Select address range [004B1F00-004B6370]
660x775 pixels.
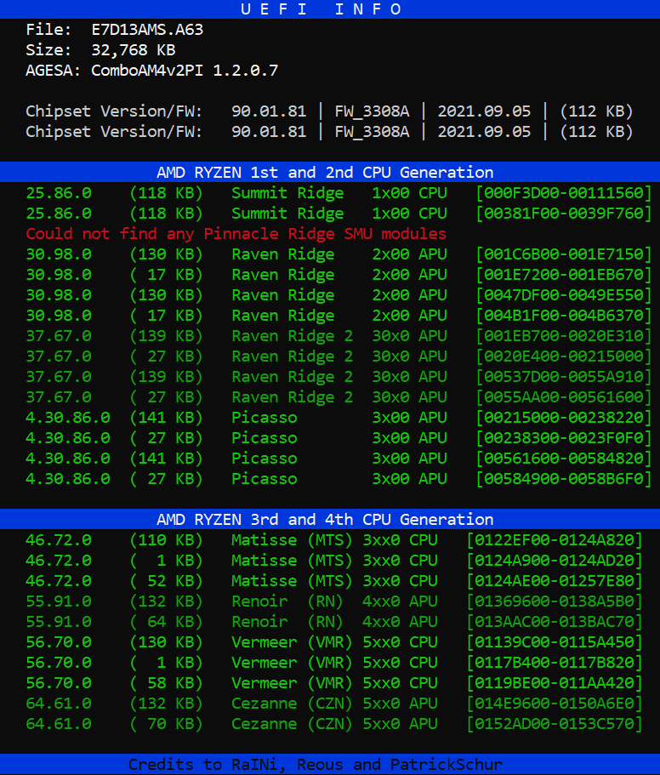click(564, 316)
